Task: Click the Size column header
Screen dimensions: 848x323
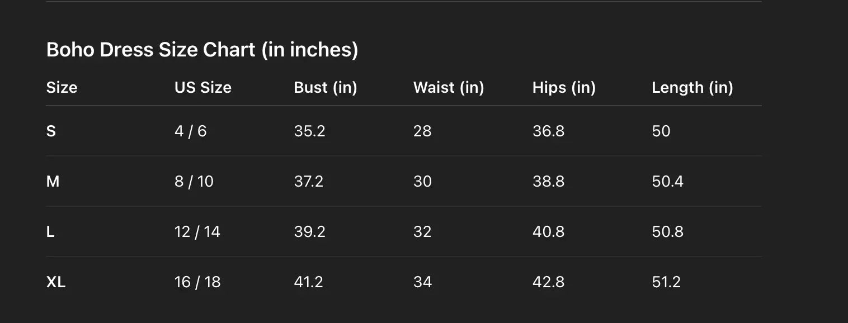Action: [x=62, y=87]
